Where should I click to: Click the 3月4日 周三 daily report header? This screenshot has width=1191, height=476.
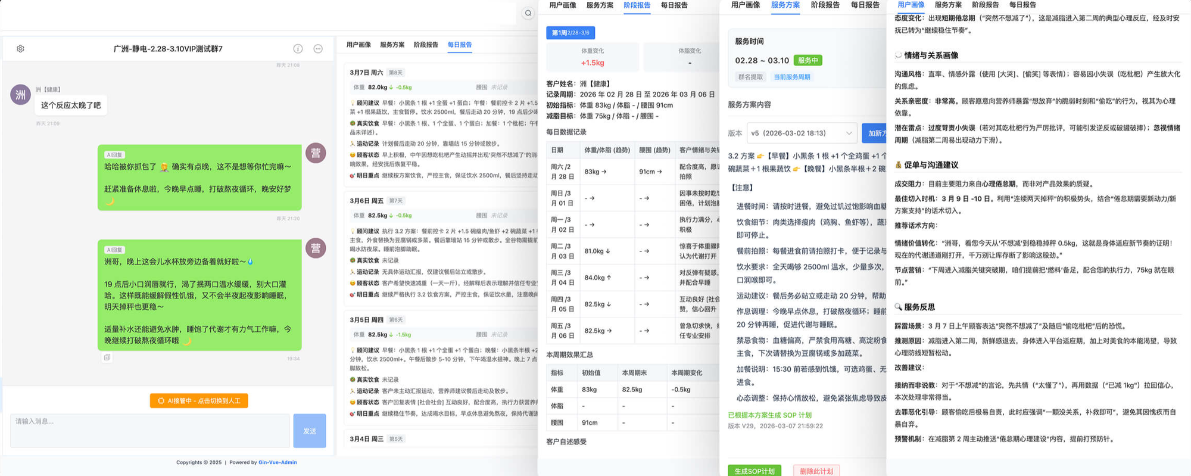point(366,439)
